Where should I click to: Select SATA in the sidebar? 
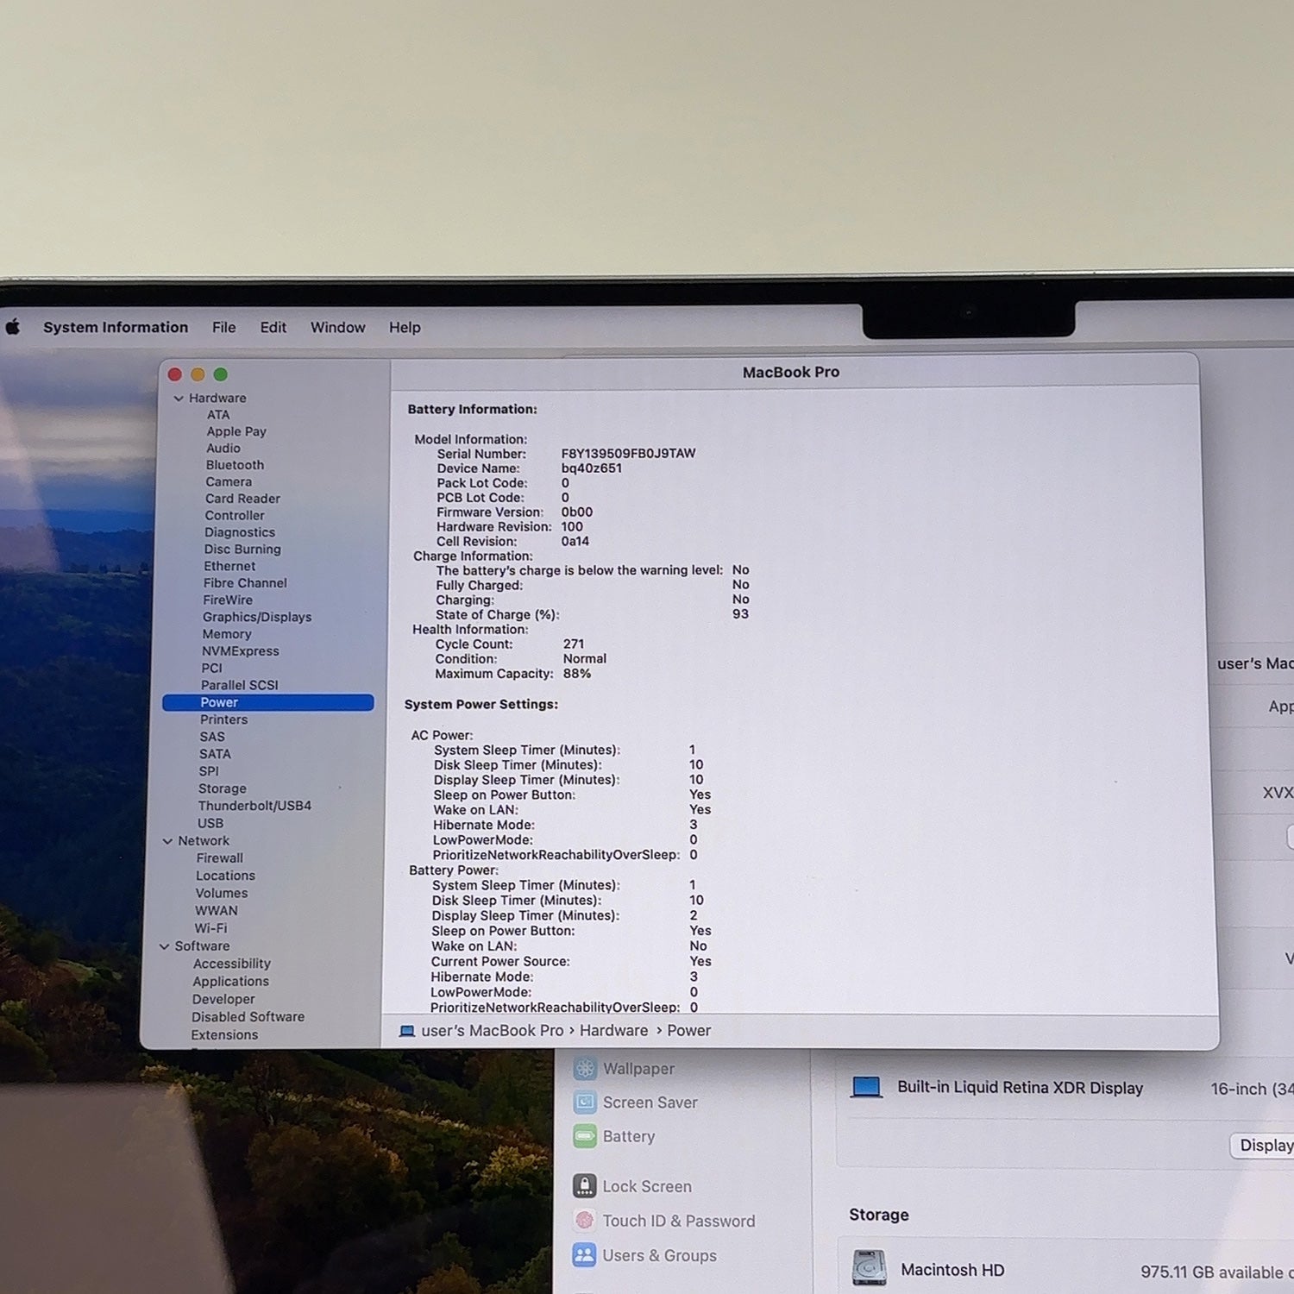pyautogui.click(x=215, y=754)
